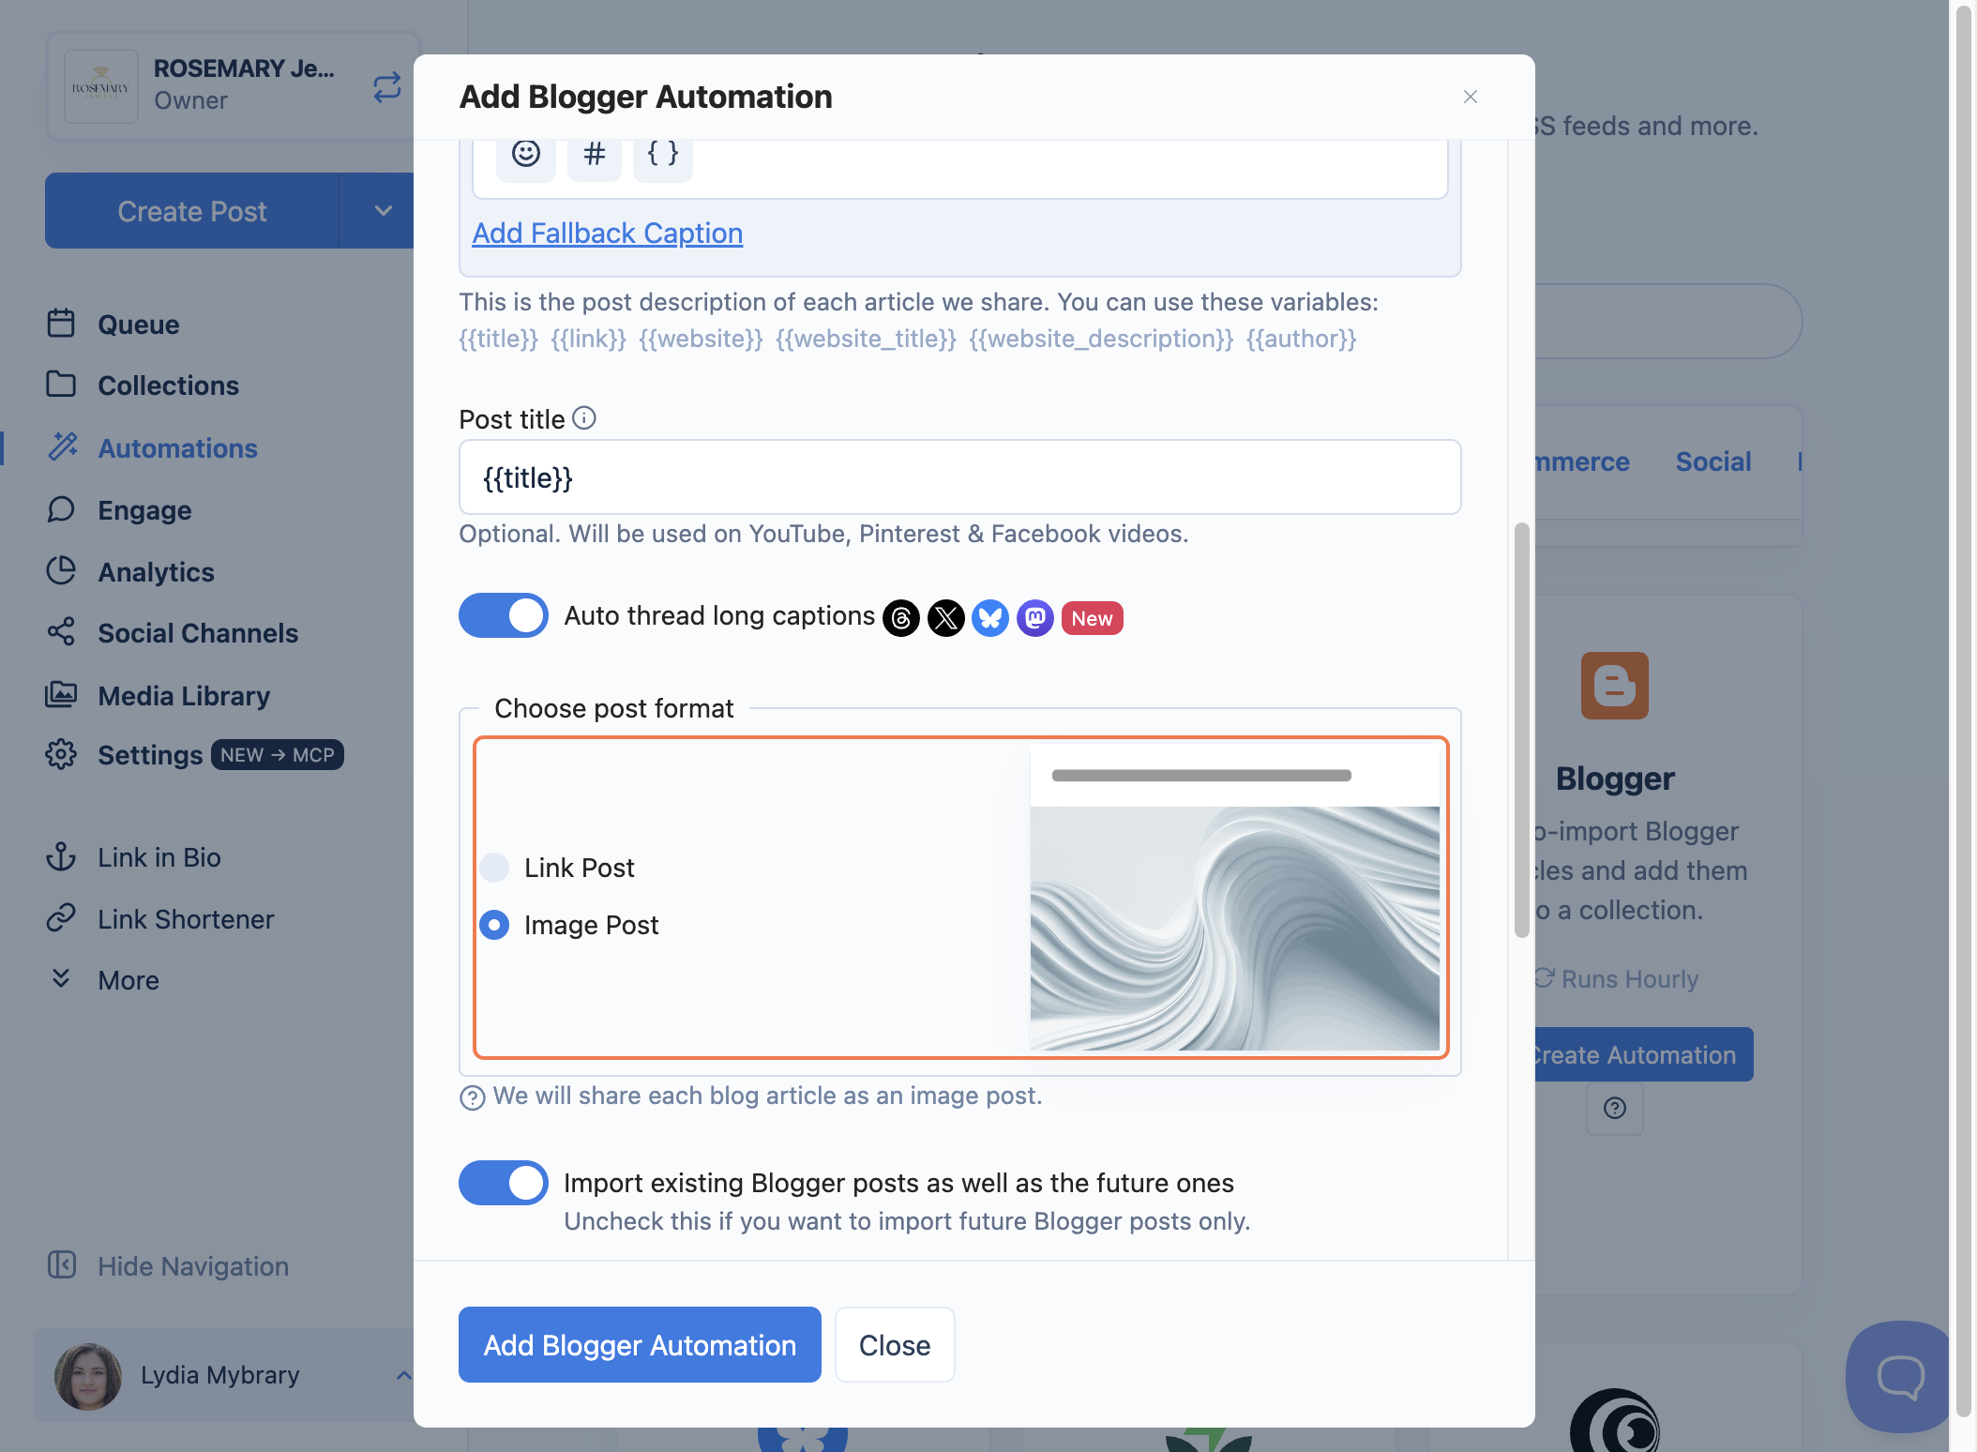The image size is (1977, 1452).
Task: Open Social Channels
Action: click(x=198, y=633)
